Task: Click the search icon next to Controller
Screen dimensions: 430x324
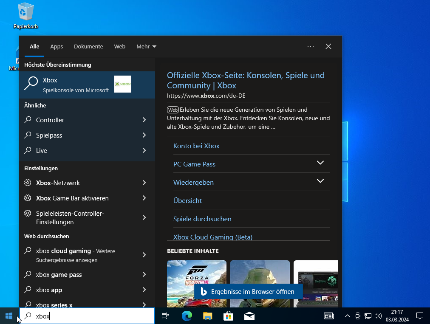Action: tap(28, 120)
